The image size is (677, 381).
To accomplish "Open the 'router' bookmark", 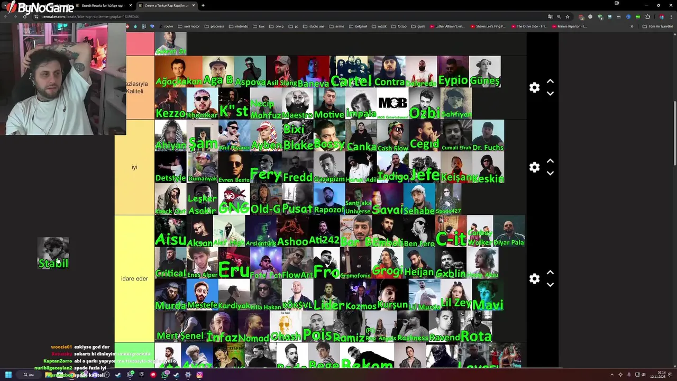I will (166, 26).
